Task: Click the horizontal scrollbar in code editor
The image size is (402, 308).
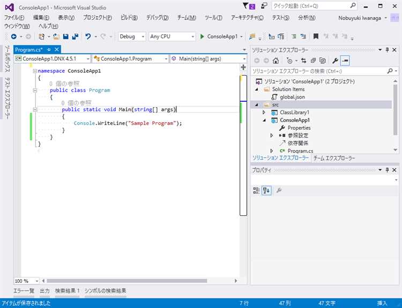Action: (x=127, y=281)
